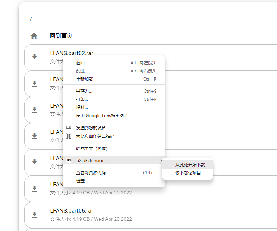This screenshot has height=231, width=277.
Task: Click download icon of the second file row
Action: 34,84
